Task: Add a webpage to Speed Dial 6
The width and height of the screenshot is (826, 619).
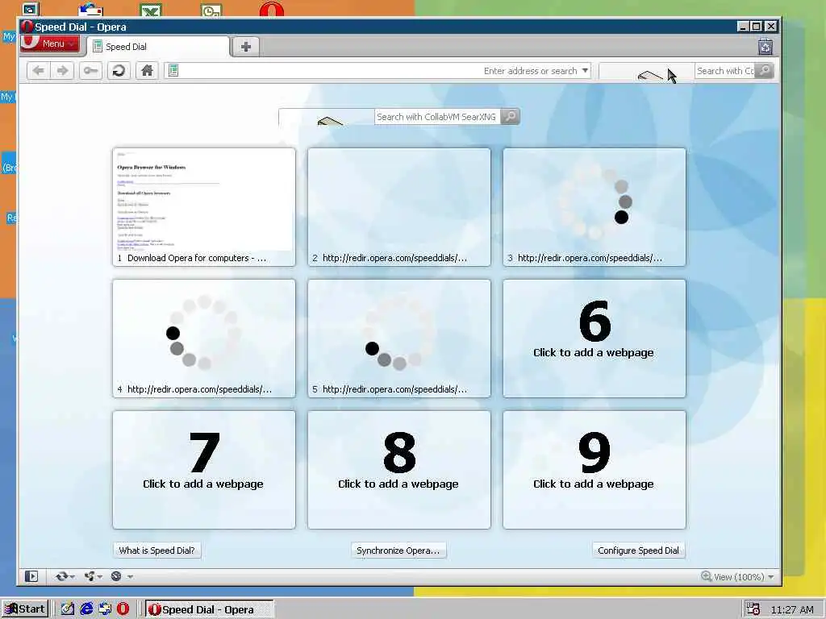Action: coord(594,339)
